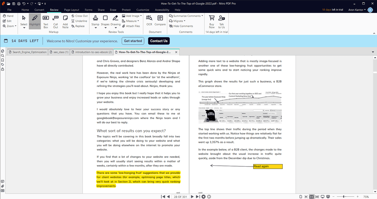This screenshot has width=377, height=199.
Task: Click the Talk to Us icon
Action: [221, 18]
